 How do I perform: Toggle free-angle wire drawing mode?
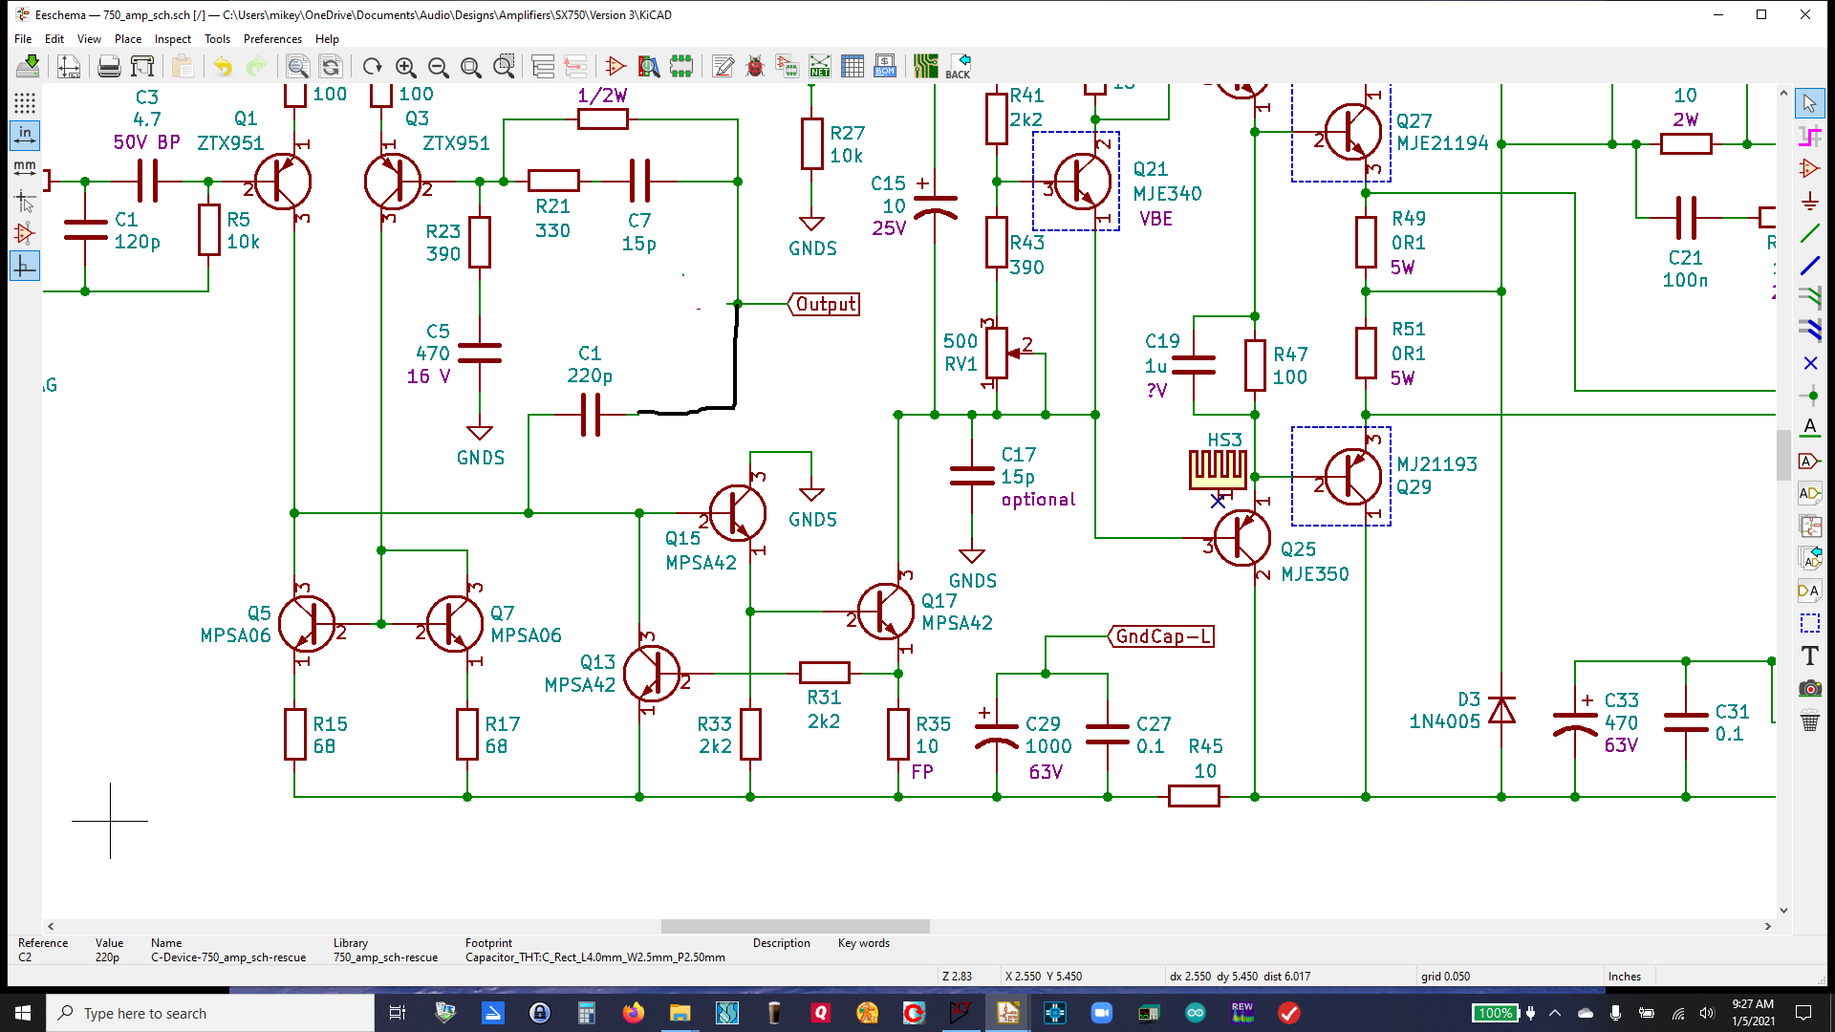click(x=25, y=266)
